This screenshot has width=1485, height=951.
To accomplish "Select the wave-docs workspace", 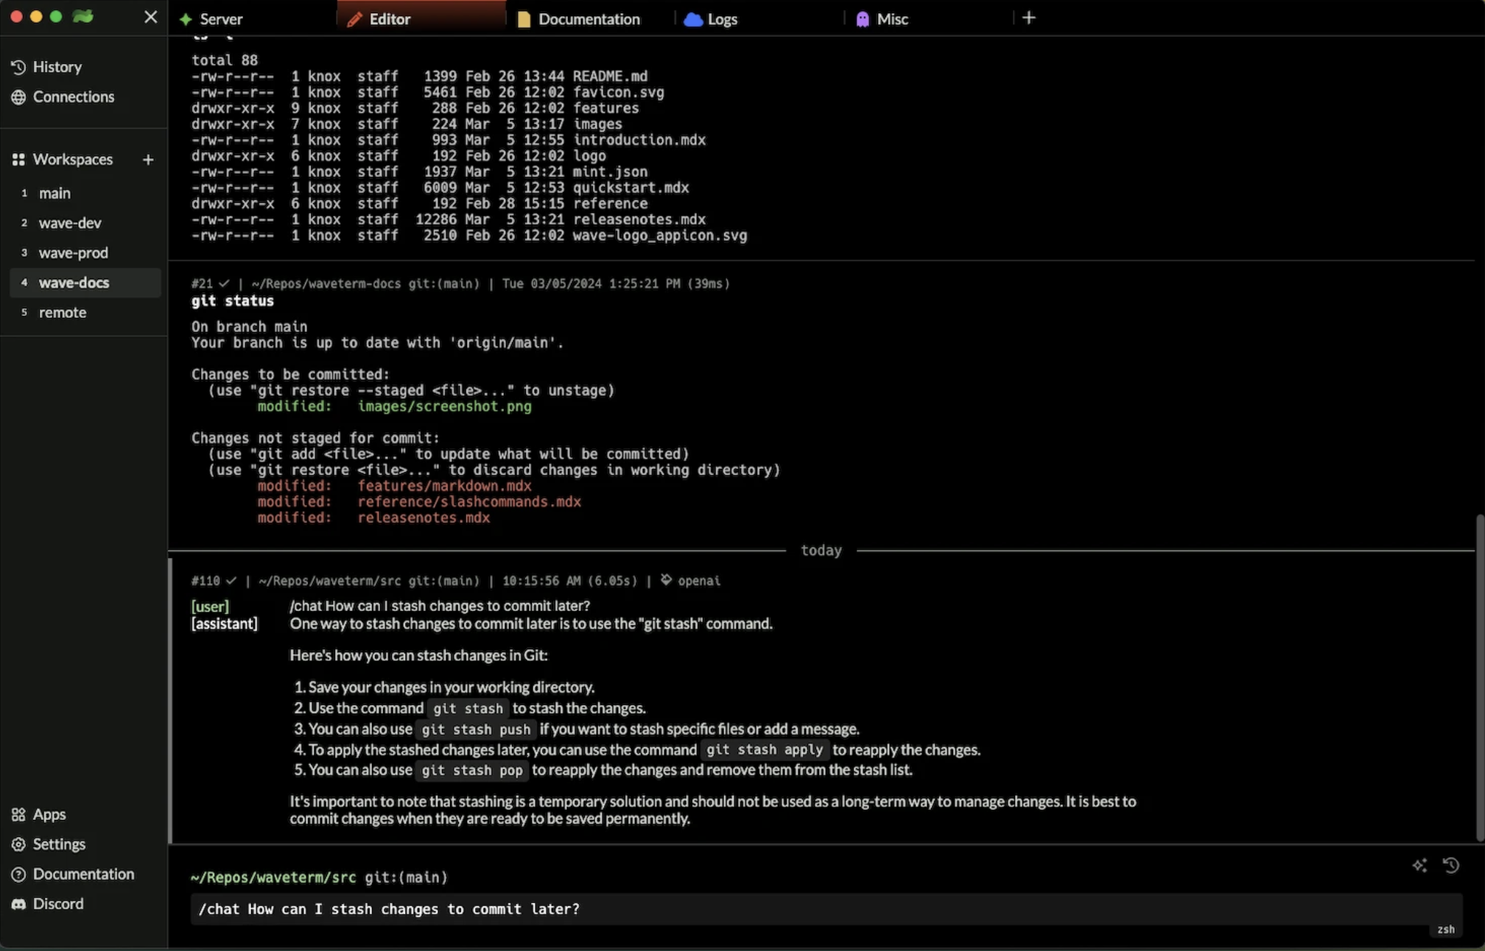I will (x=85, y=283).
